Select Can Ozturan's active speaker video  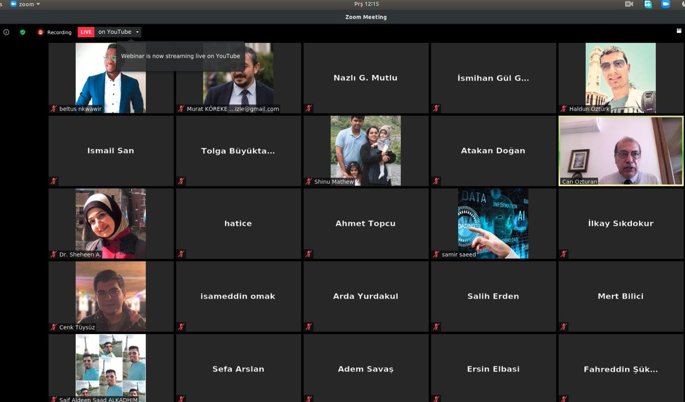[x=621, y=151]
